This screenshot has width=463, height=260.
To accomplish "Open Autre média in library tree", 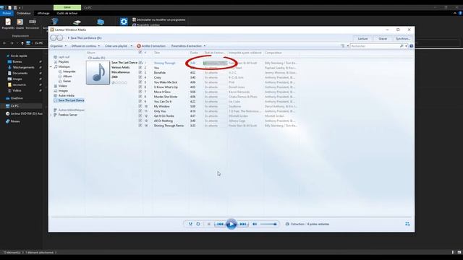I will pyautogui.click(x=66, y=95).
